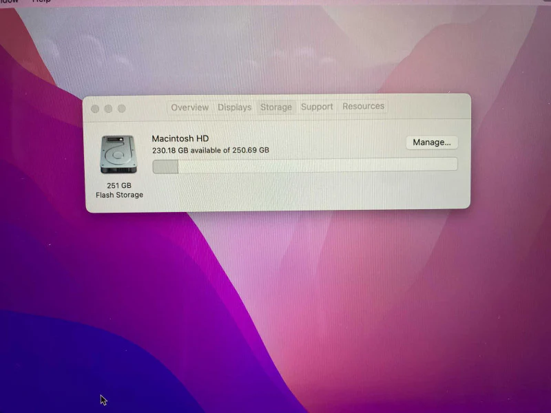551x413 pixels.
Task: Select the Storage tab
Action: pos(276,107)
